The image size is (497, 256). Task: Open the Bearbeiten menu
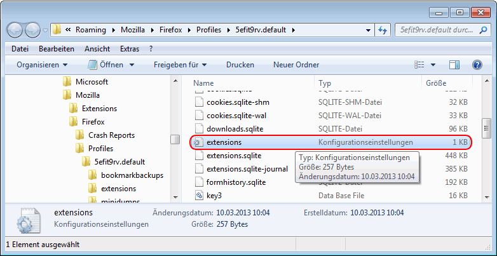(56, 49)
